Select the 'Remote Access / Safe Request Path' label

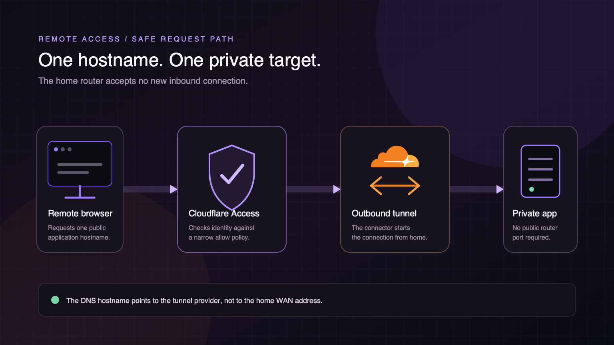coord(136,39)
